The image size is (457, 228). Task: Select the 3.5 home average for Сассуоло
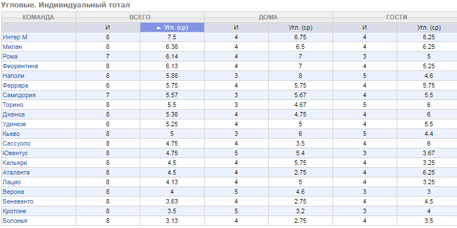(301, 143)
